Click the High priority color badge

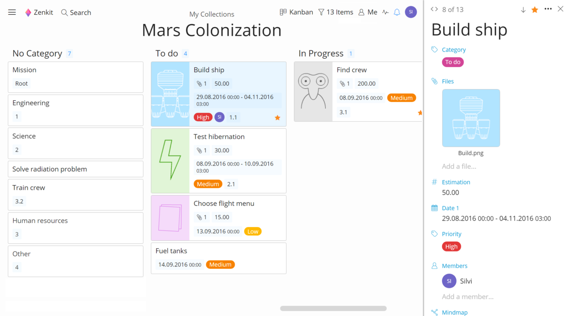[x=451, y=246]
